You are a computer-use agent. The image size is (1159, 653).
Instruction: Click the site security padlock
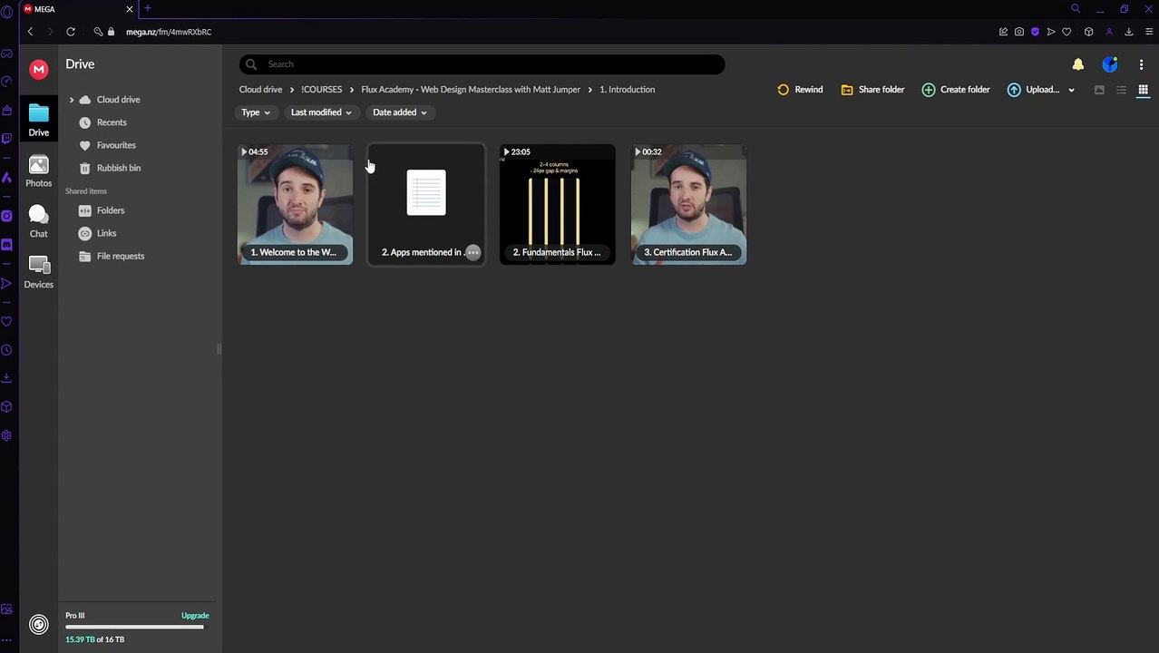point(111,32)
